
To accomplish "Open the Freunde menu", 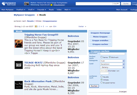I will [42, 10].
